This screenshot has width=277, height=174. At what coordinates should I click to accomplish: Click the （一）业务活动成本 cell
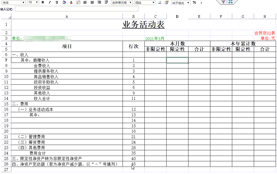pos(67,110)
